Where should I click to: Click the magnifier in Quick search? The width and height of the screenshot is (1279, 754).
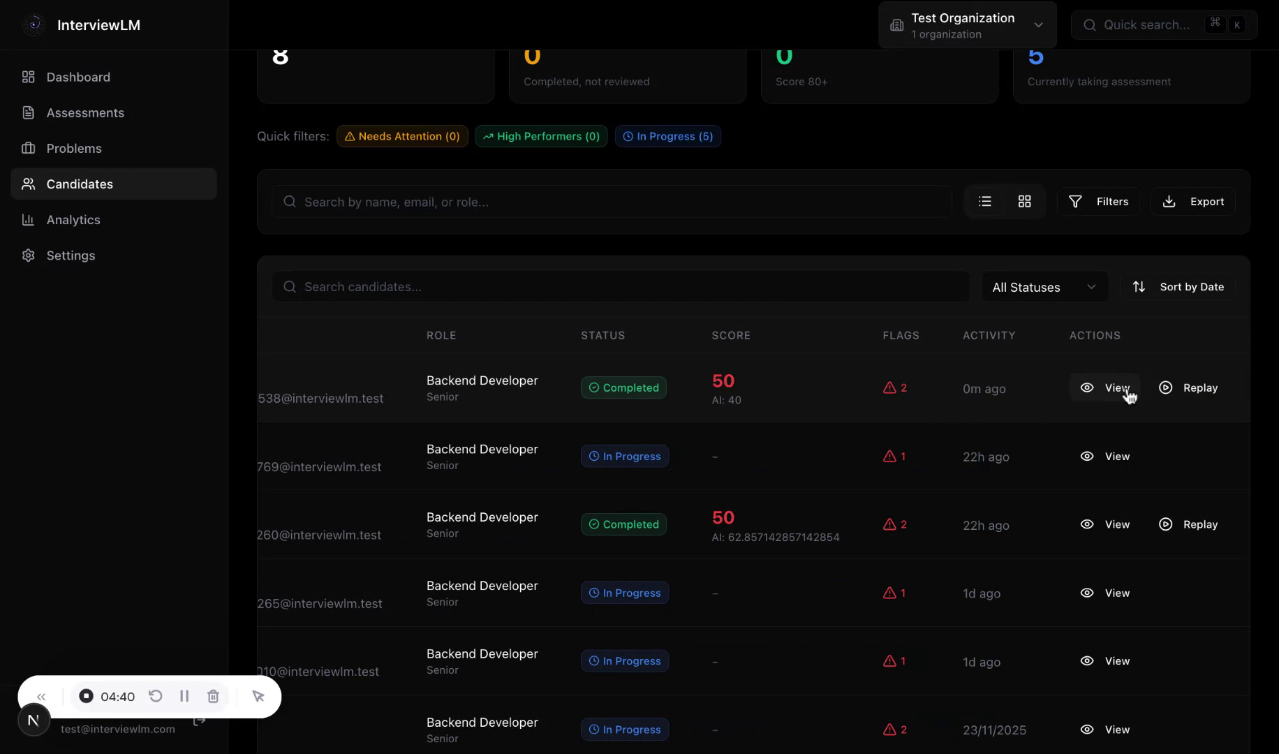(1090, 24)
